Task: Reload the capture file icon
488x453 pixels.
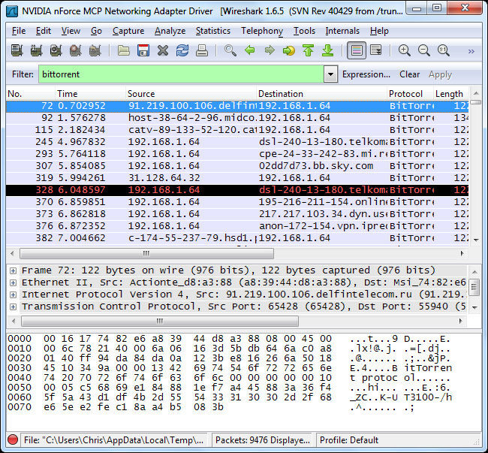Action: point(182,50)
